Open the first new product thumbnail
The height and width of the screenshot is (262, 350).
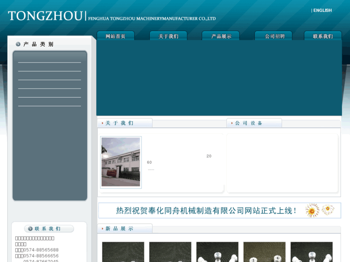point(123,252)
